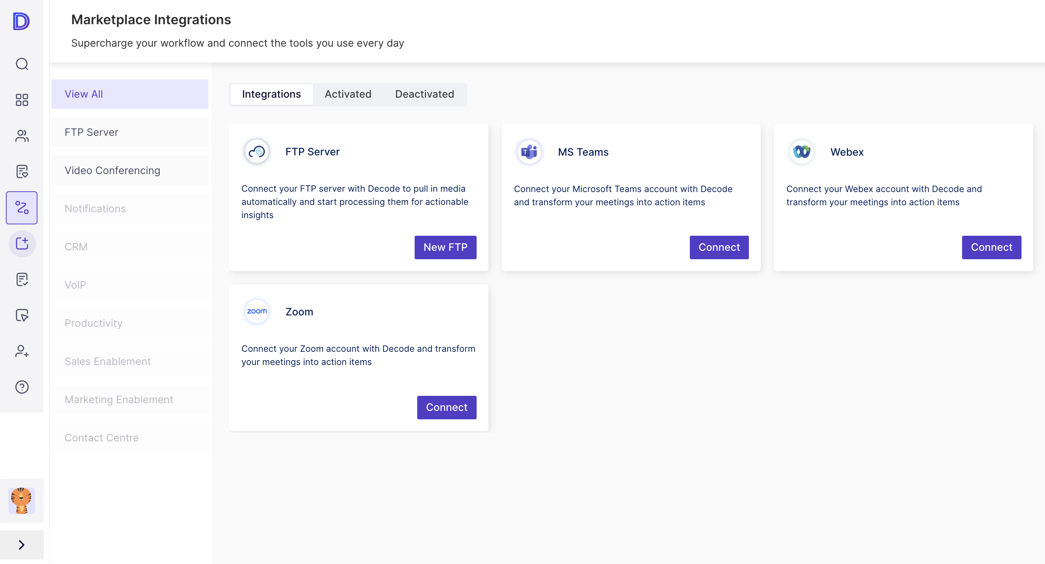Select Sales Enablement category
The height and width of the screenshot is (564, 1045).
point(130,361)
